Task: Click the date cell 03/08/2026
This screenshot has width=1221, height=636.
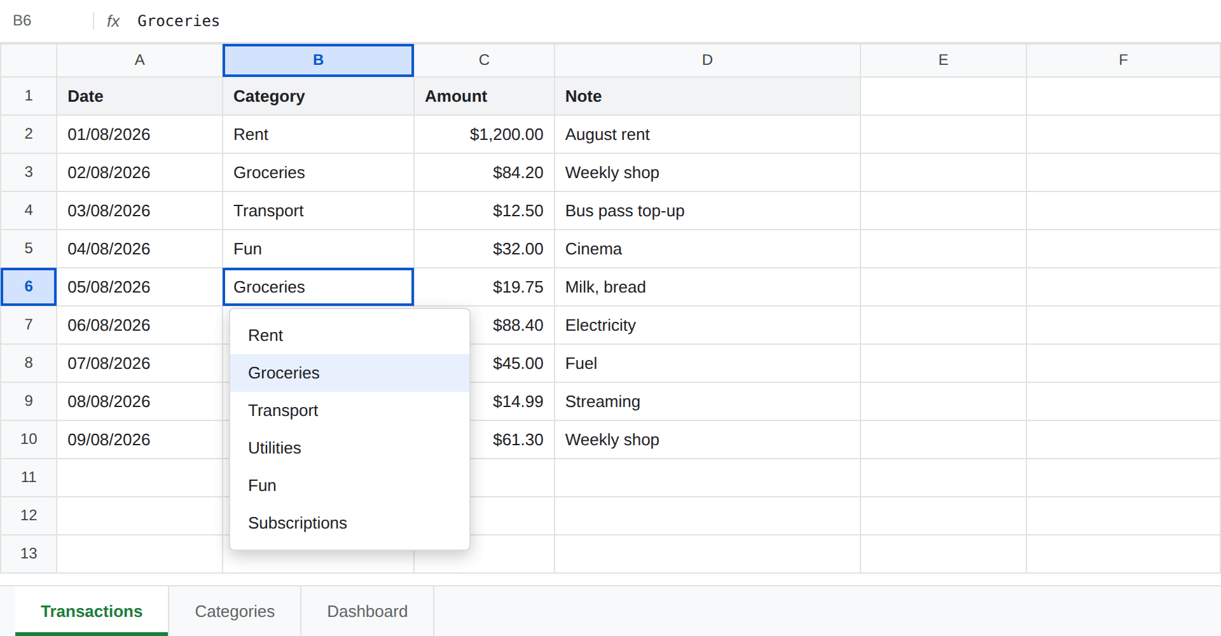Action: click(140, 211)
